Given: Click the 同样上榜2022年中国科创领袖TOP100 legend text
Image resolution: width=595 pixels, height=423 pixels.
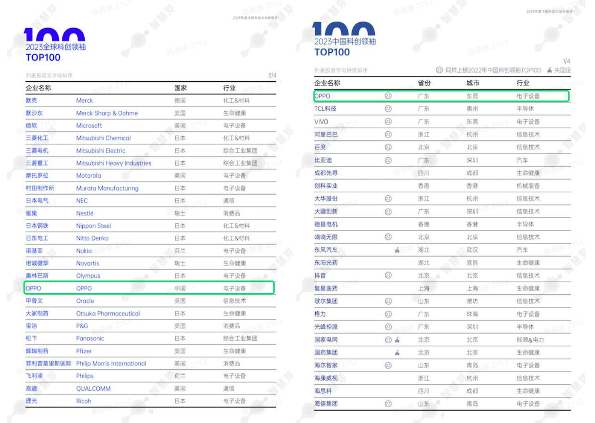Looking at the screenshot, I should pyautogui.click(x=493, y=70).
